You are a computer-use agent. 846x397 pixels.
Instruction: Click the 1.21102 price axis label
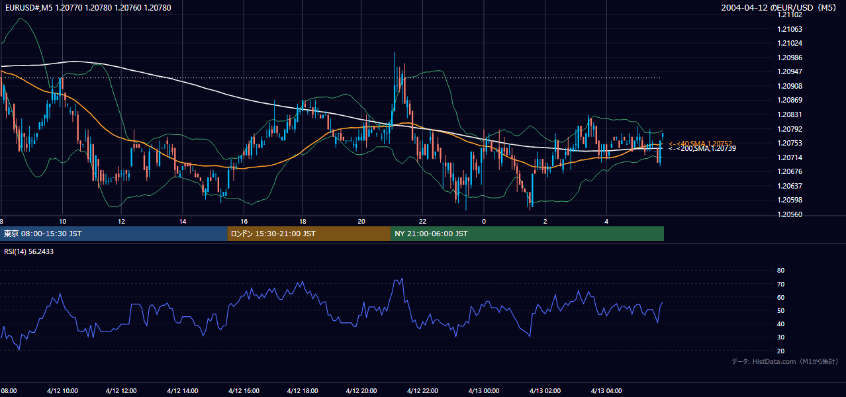[x=790, y=15]
